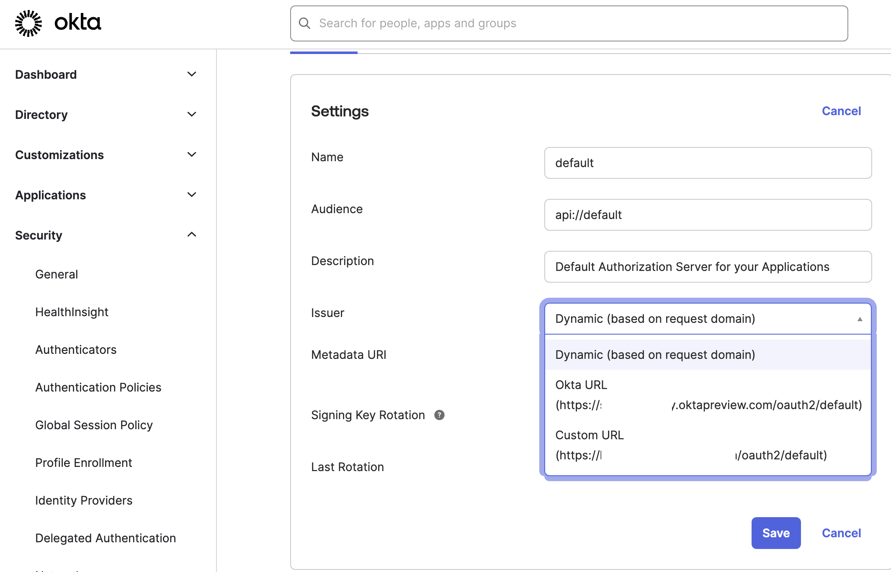Viewport: 891px width, 572px height.
Task: Click the Okta sunburst logo
Action: tap(28, 23)
